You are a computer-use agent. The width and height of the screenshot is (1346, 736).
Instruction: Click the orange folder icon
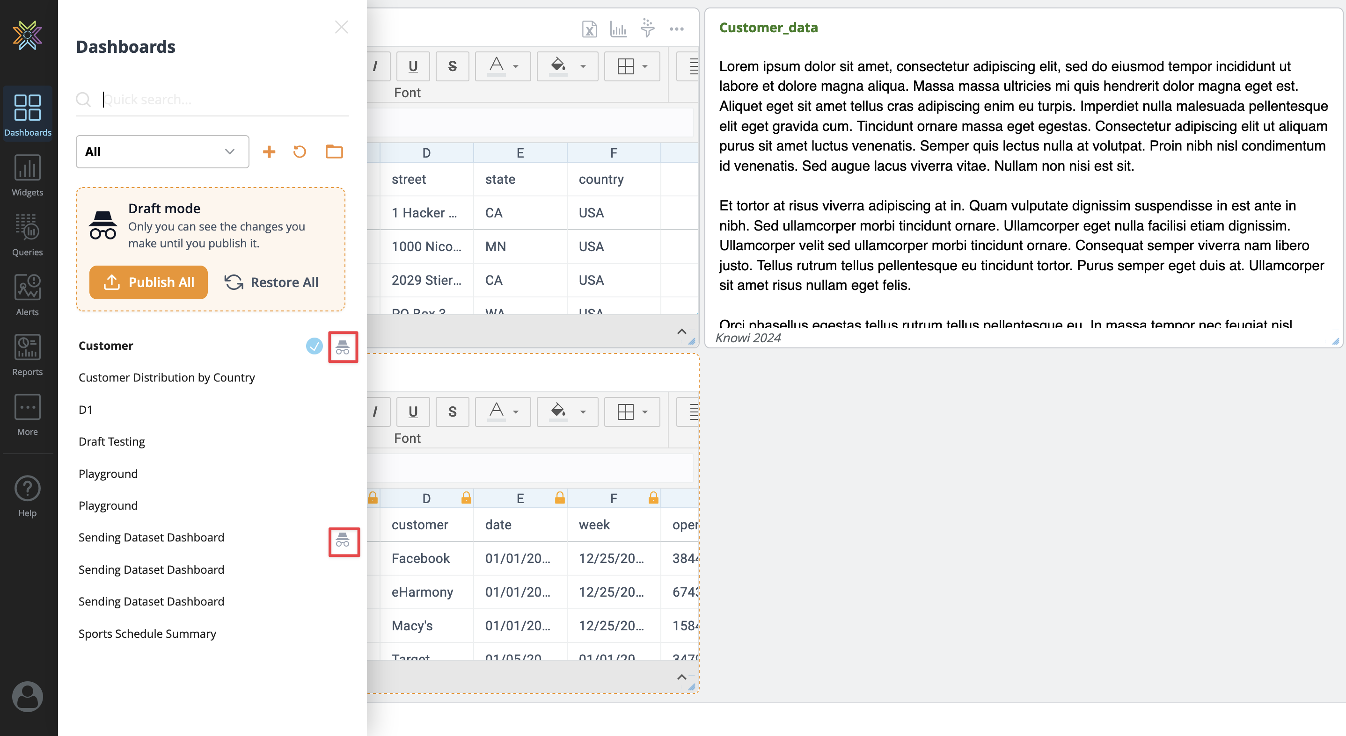click(x=334, y=152)
